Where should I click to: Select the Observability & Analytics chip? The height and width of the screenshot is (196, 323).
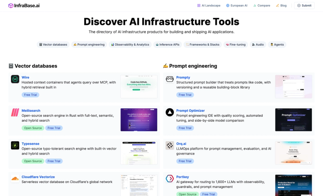[130, 45]
